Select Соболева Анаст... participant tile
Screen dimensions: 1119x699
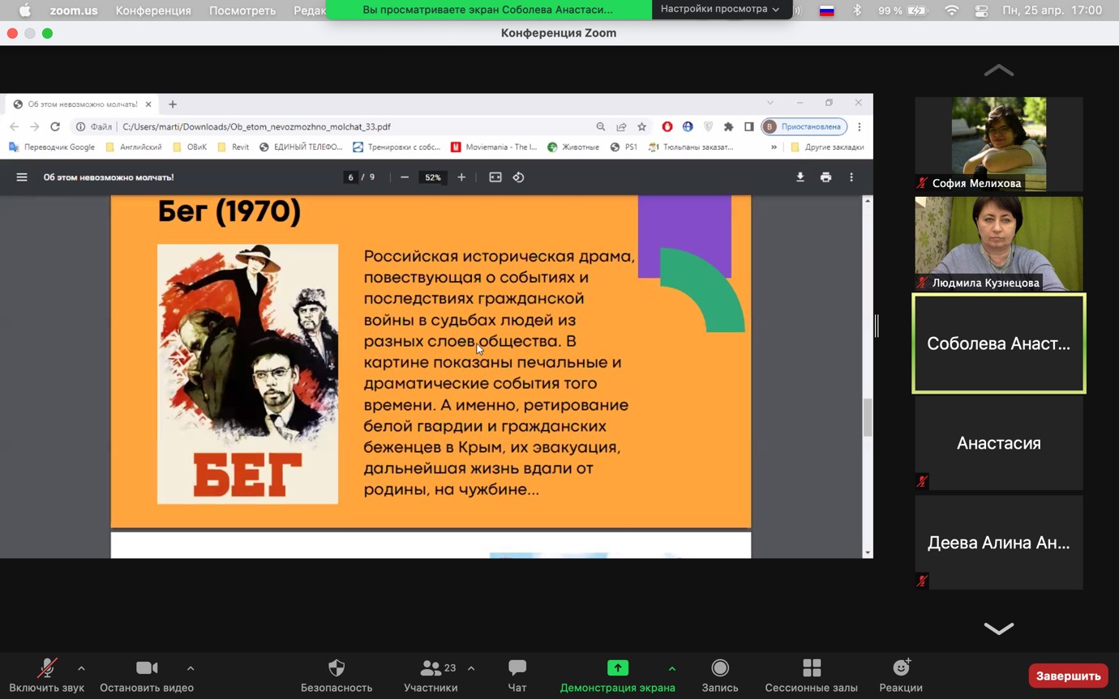[x=999, y=343]
